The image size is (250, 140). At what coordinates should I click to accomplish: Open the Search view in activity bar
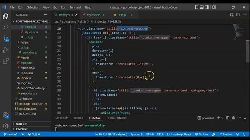pos(5,27)
